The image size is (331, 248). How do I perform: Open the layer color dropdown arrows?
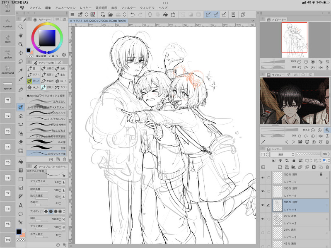pos(329,161)
